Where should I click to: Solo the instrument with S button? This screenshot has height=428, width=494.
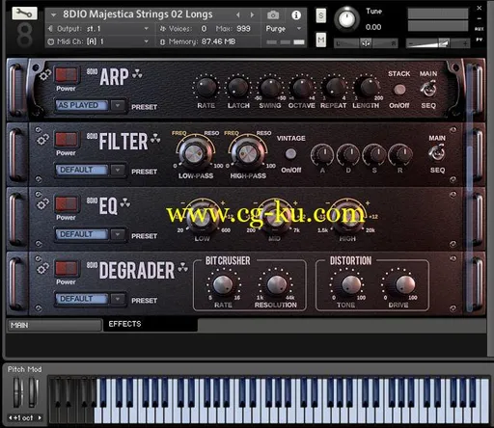coord(320,15)
